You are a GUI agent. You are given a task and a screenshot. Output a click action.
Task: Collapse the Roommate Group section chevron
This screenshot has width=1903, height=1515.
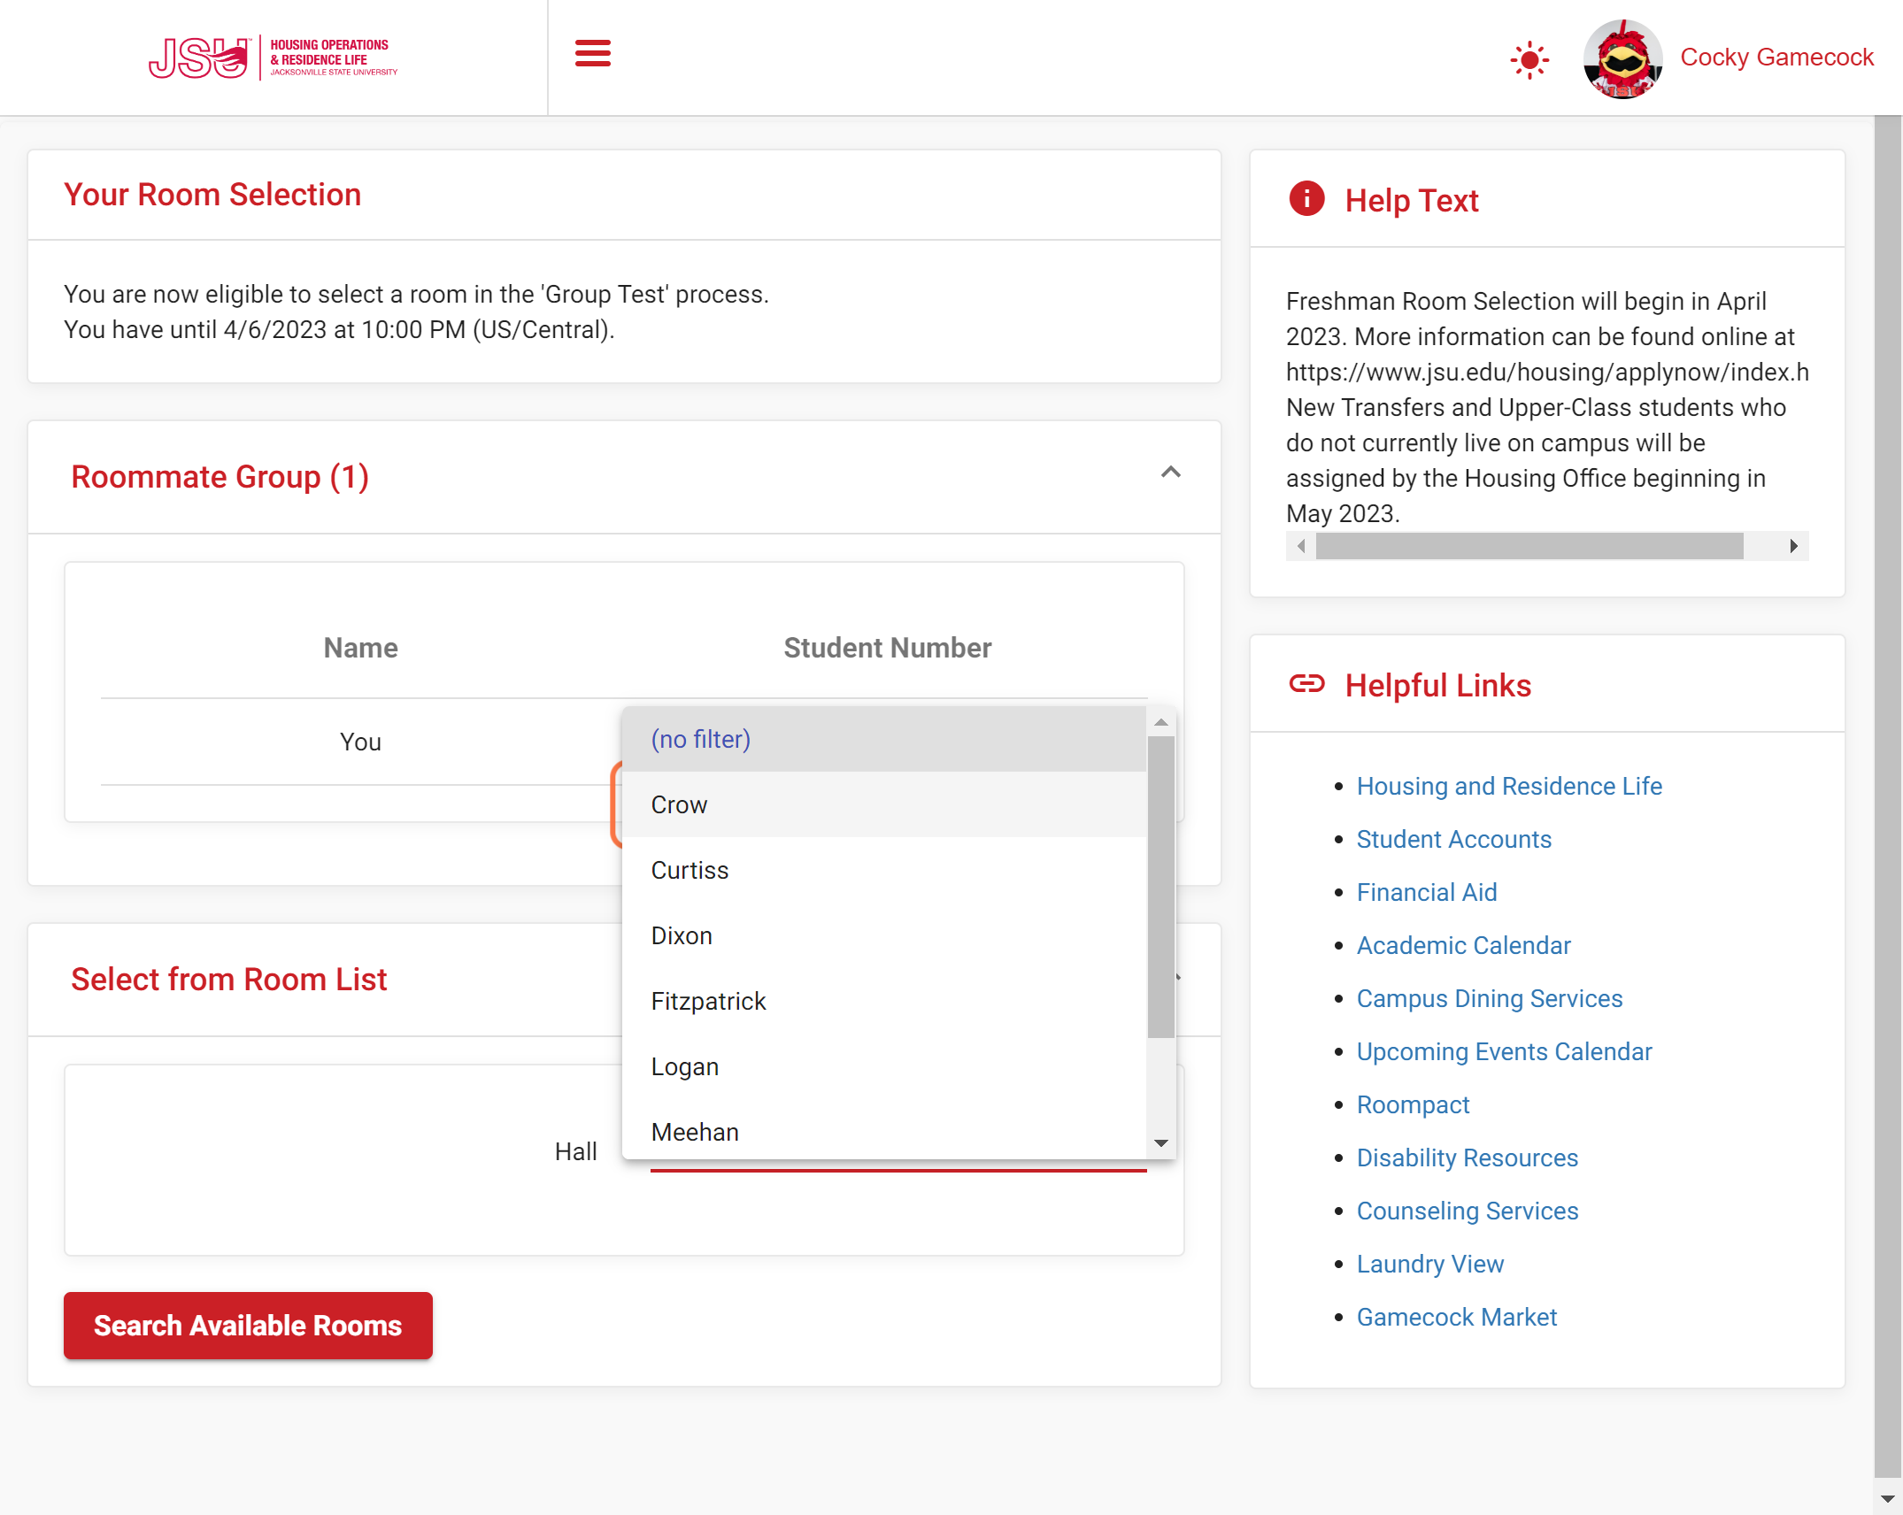(1170, 473)
